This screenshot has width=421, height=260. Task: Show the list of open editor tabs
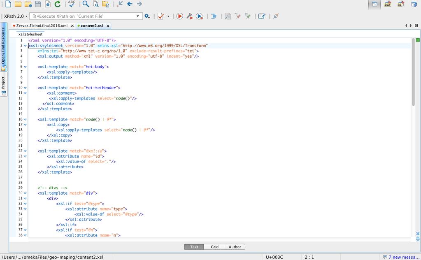[x=416, y=26]
